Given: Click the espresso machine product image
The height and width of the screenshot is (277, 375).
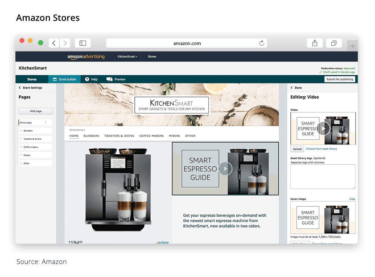Looking at the screenshot, I should 118,190.
